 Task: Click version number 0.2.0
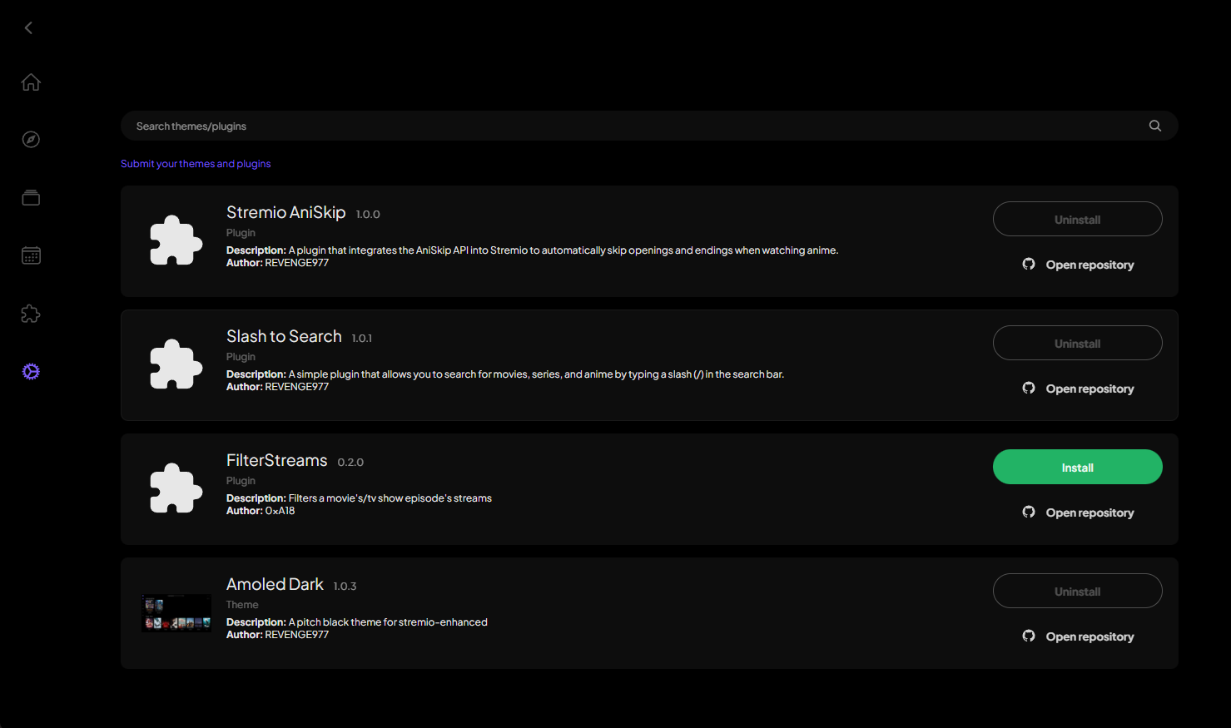pos(350,462)
